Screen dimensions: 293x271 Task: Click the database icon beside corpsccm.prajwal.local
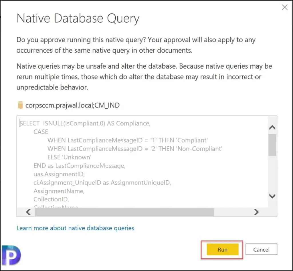click(20, 105)
